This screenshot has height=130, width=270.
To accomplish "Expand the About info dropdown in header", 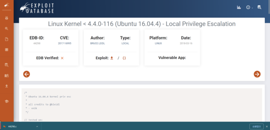I will [x=249, y=7].
